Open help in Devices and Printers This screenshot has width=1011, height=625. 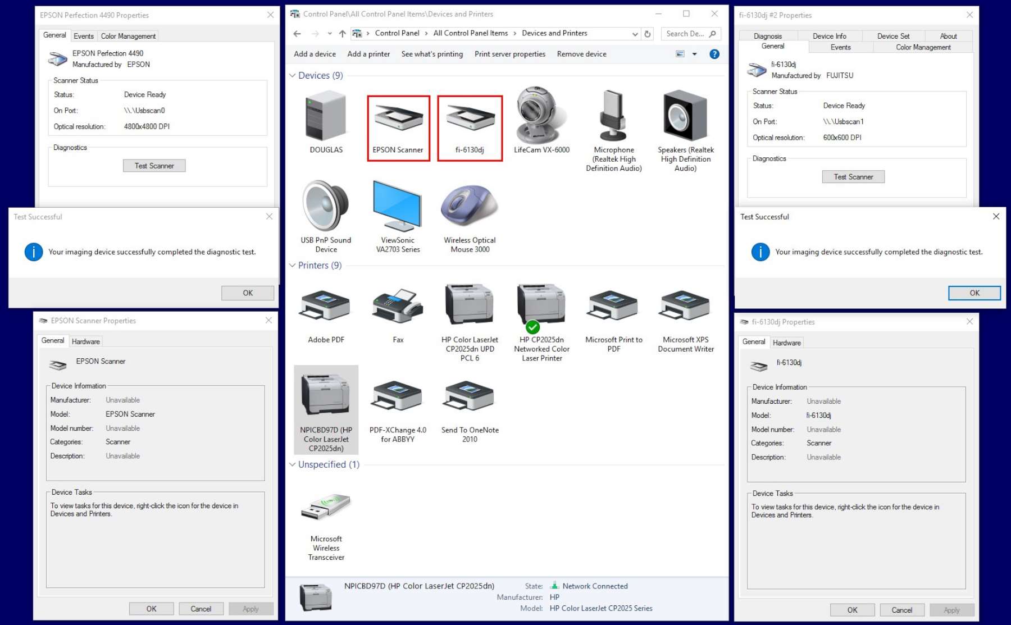point(714,54)
